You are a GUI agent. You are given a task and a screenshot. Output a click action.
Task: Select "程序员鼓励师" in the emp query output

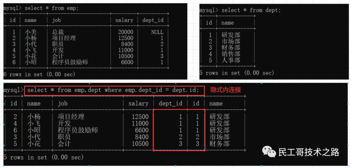click(70, 62)
